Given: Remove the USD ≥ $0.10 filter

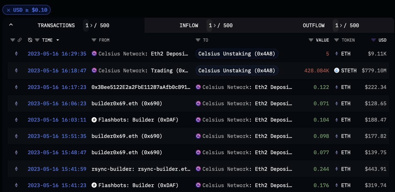Looking at the screenshot, I should click(x=9, y=10).
